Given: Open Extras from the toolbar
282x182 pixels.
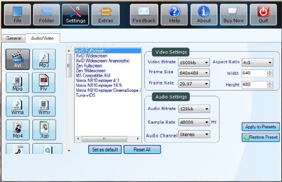Looking at the screenshot, I should (106, 15).
